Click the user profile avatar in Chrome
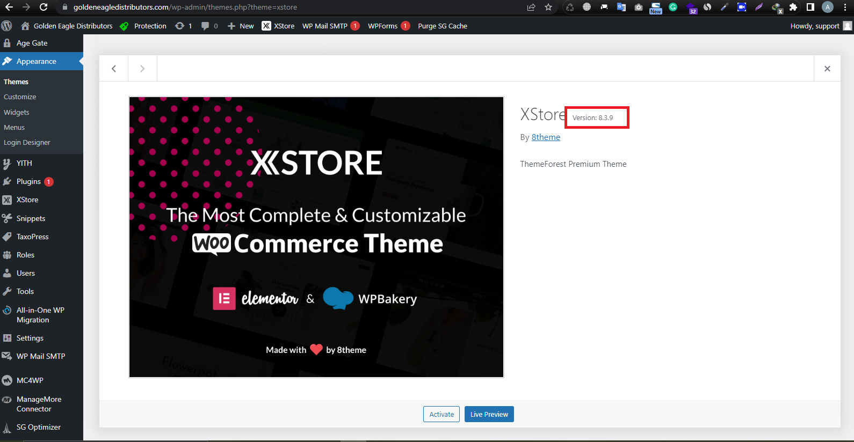 (828, 7)
